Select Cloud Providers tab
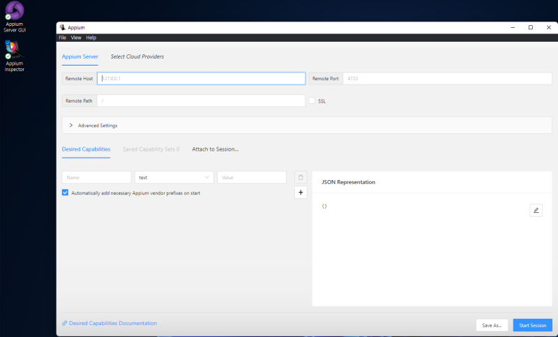 pyautogui.click(x=137, y=57)
